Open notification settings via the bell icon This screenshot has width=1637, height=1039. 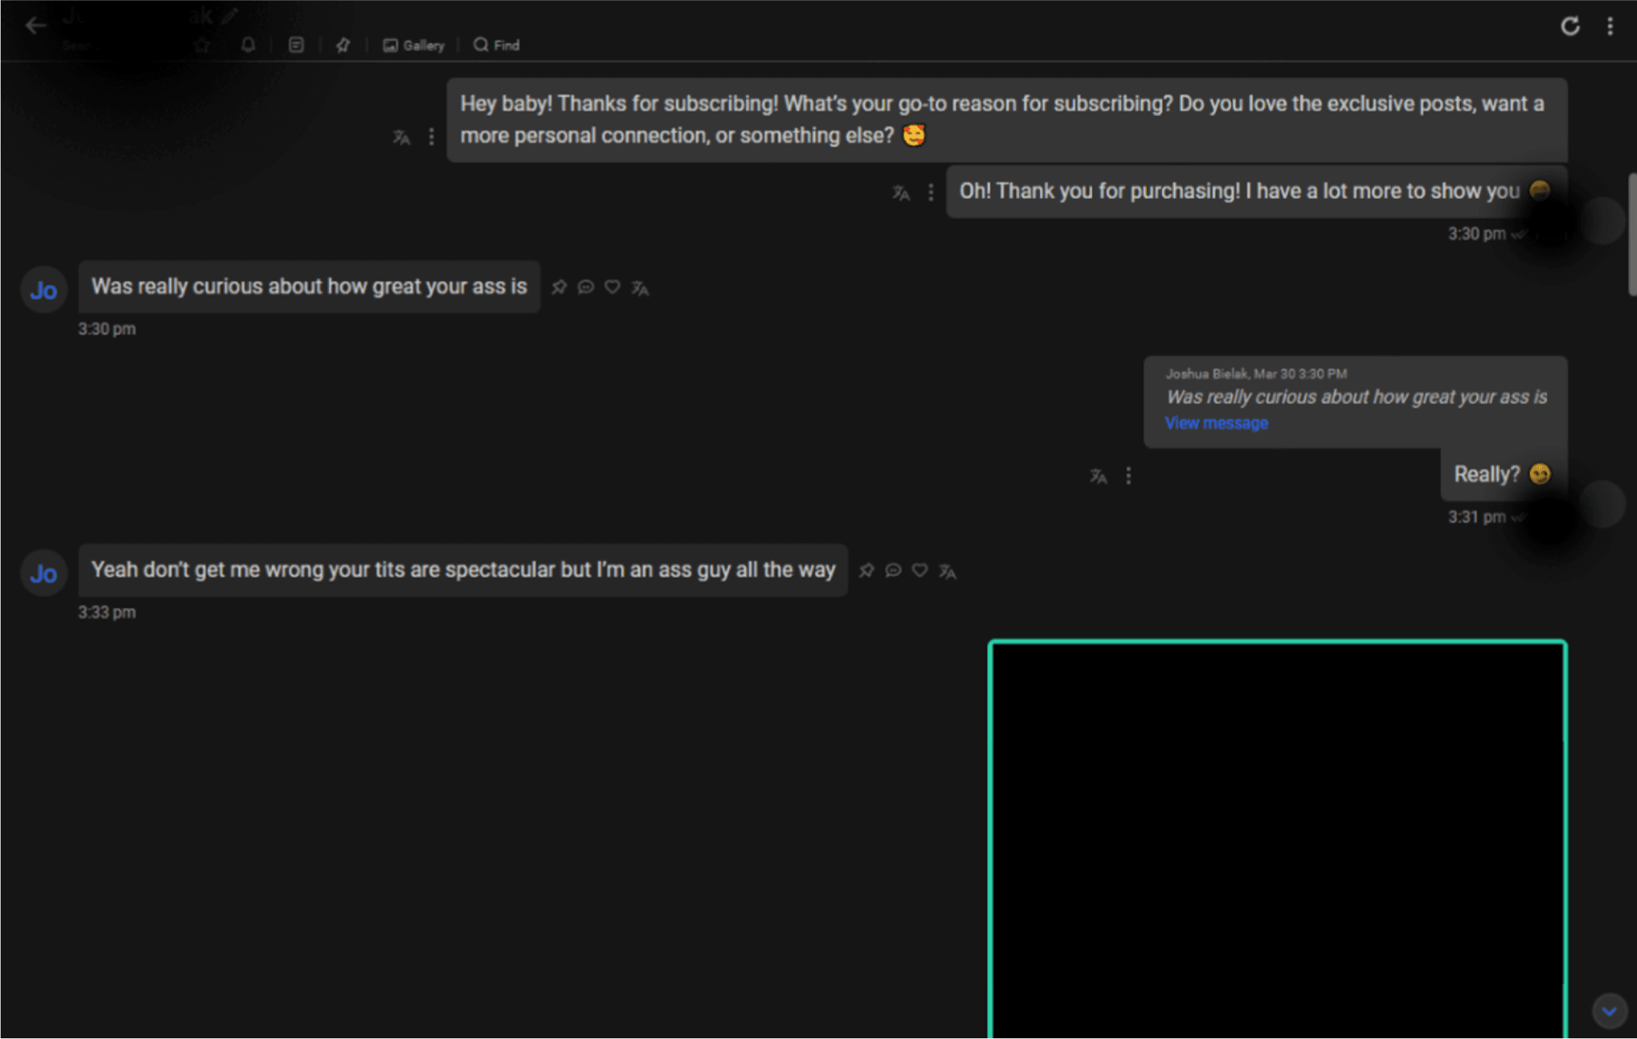coord(248,45)
